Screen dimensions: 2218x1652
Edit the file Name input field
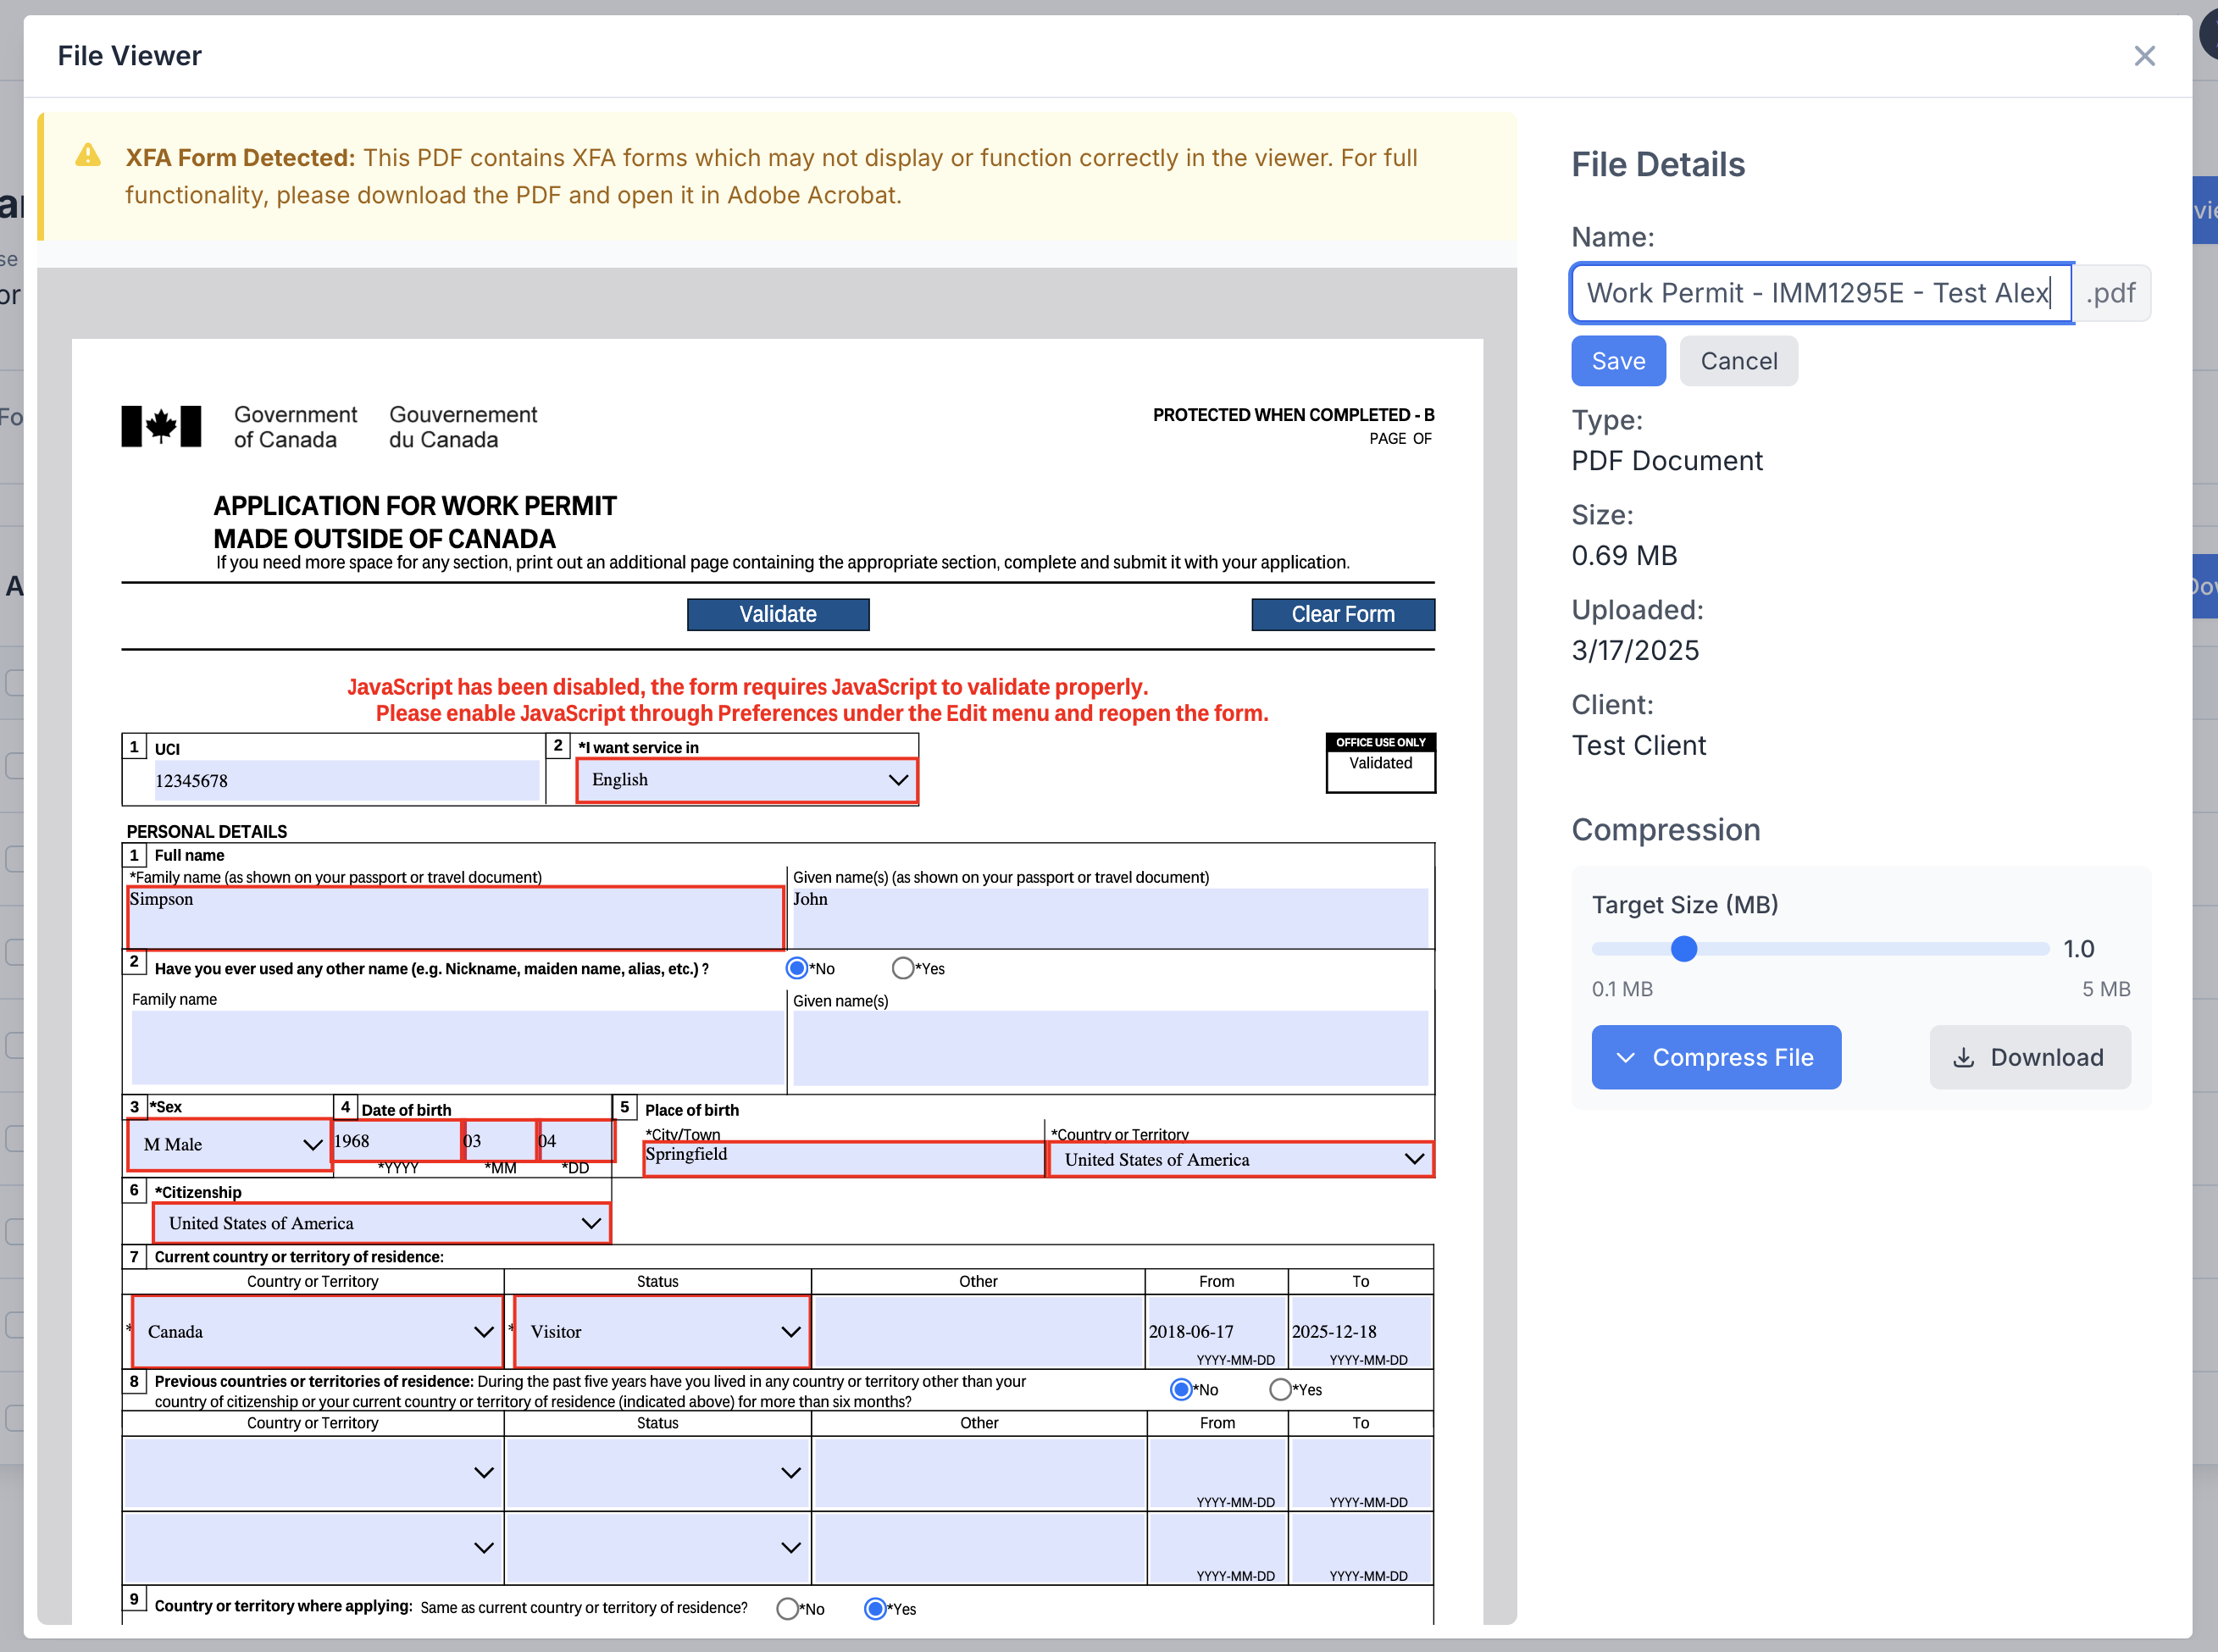1821,293
